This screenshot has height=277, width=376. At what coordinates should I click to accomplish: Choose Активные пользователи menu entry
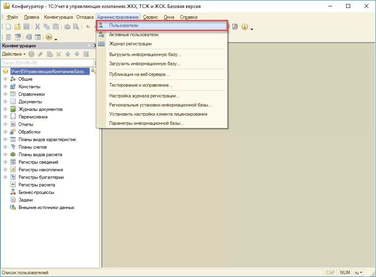pyautogui.click(x=162, y=35)
